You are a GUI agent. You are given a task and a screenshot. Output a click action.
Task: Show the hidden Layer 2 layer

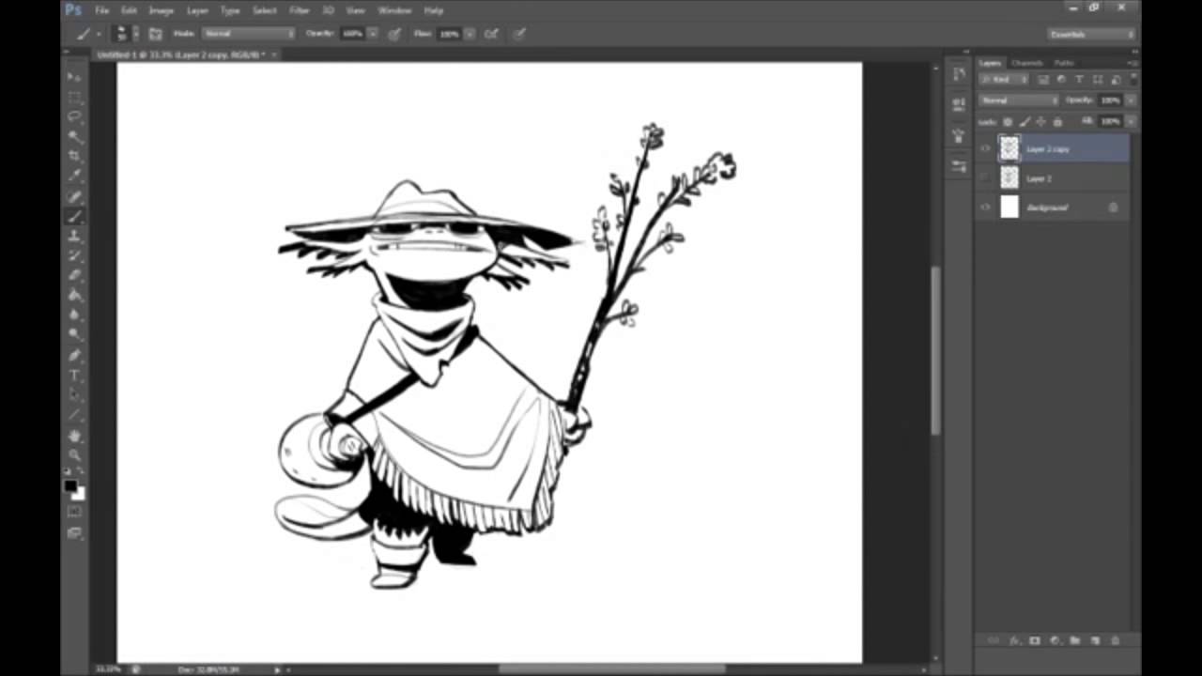point(985,177)
